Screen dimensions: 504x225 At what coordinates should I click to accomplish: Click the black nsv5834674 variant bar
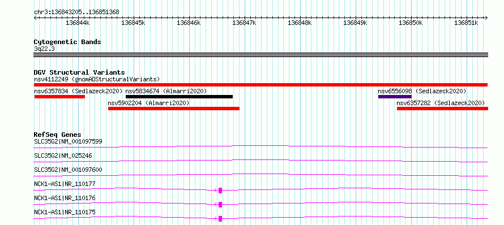click(x=179, y=97)
